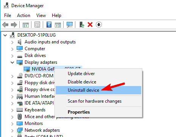Select the NVIDIA GeForce device name
Screen dimensions: 176x137
pyautogui.click(x=43, y=69)
